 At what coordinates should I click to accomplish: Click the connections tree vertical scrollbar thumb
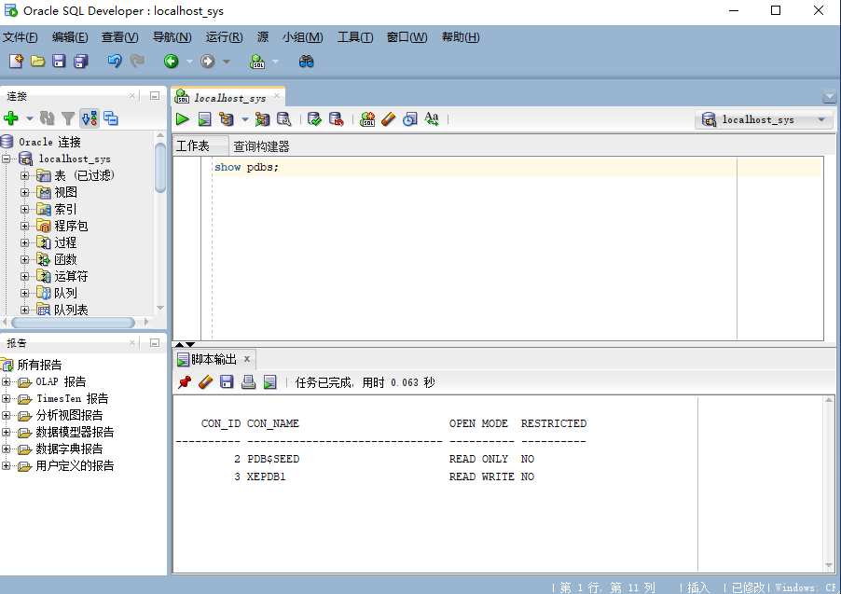point(160,168)
